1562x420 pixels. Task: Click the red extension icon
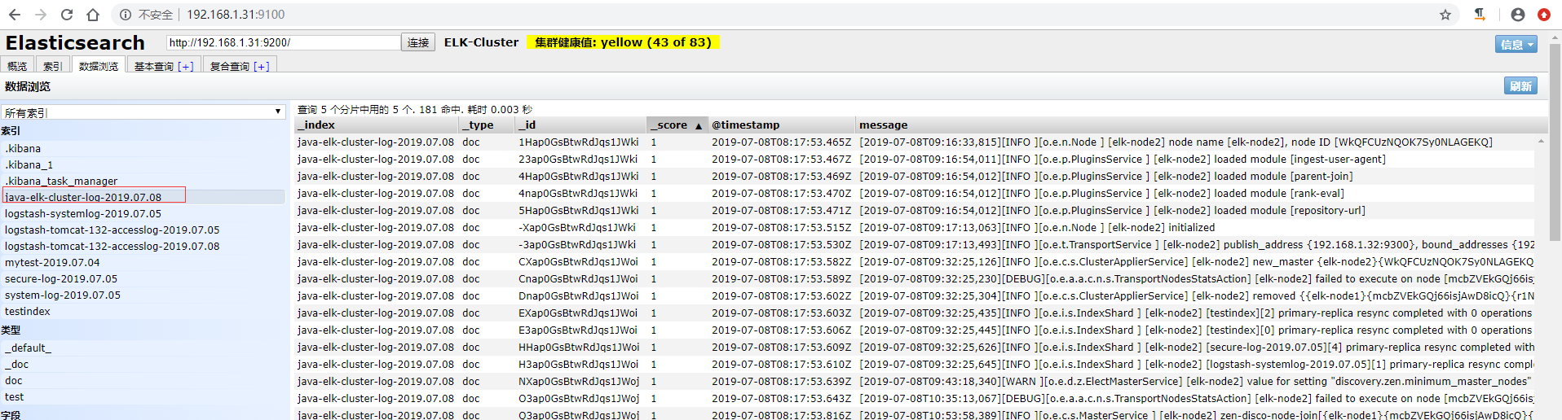click(1544, 15)
